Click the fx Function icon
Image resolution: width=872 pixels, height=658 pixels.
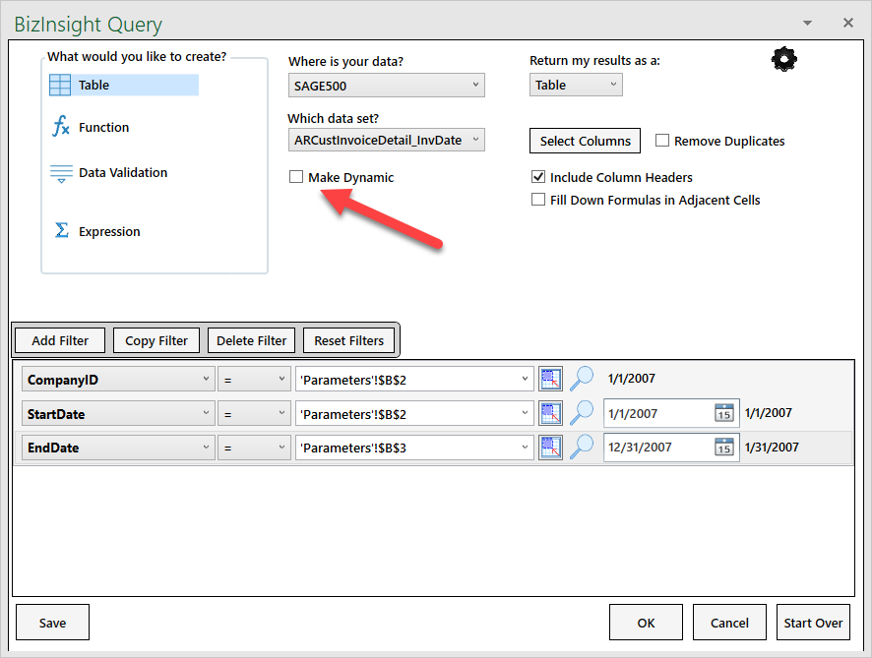(61, 126)
